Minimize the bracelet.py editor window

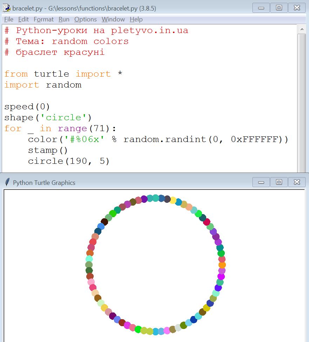(x=261, y=8)
